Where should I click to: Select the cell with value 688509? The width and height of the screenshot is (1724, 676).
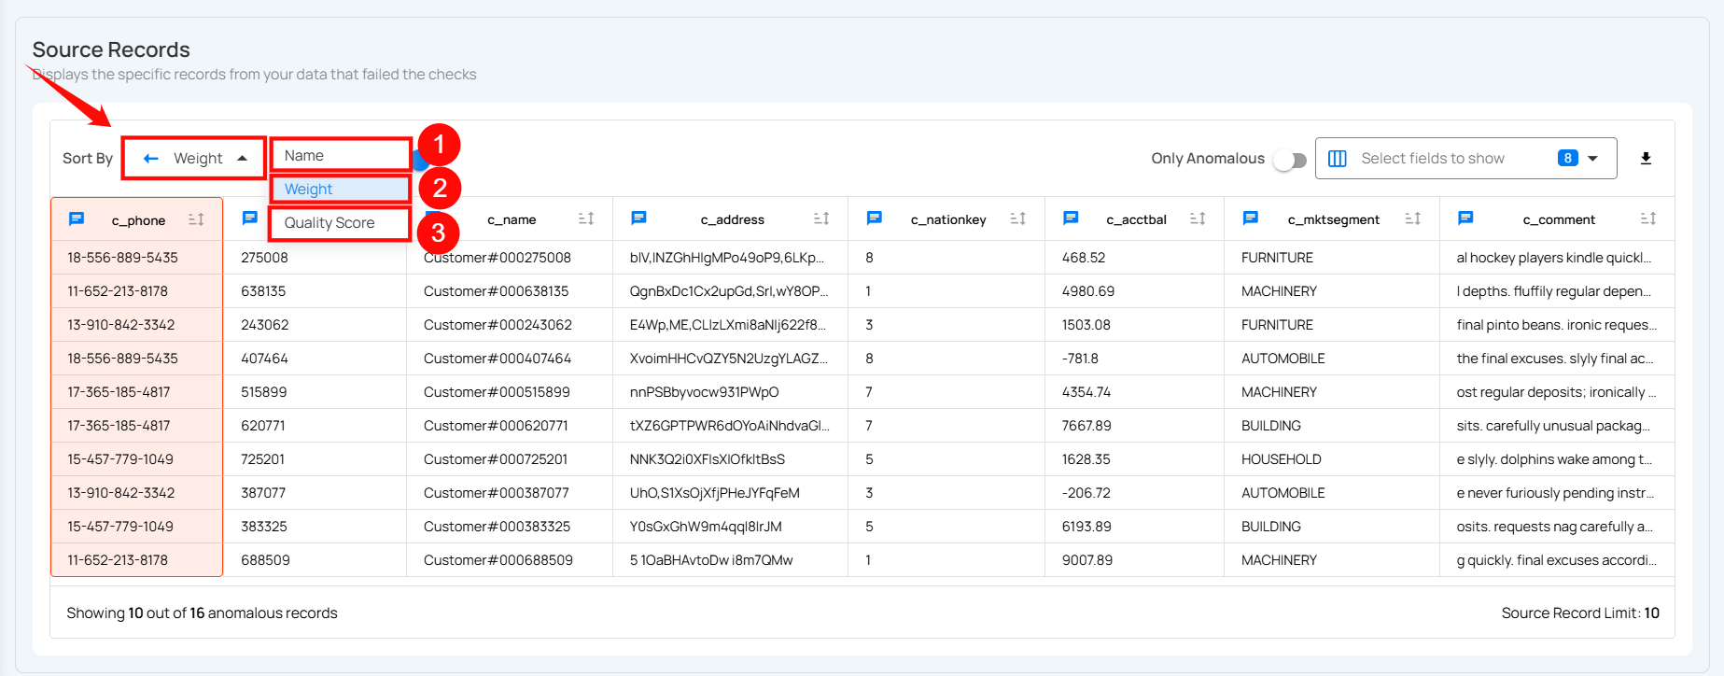pyautogui.click(x=315, y=560)
